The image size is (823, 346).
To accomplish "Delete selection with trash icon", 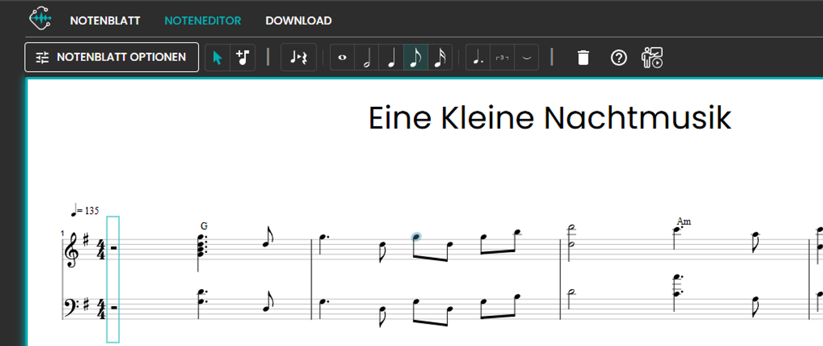I will [x=583, y=58].
